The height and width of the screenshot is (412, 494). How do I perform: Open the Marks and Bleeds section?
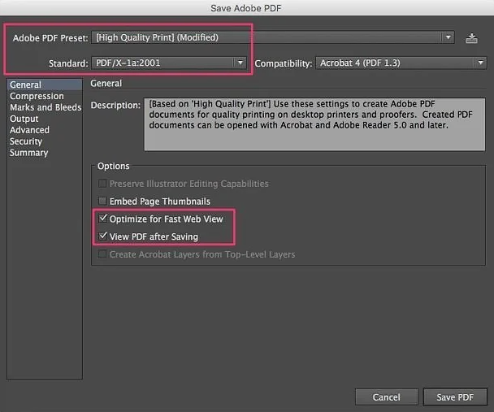coord(45,107)
